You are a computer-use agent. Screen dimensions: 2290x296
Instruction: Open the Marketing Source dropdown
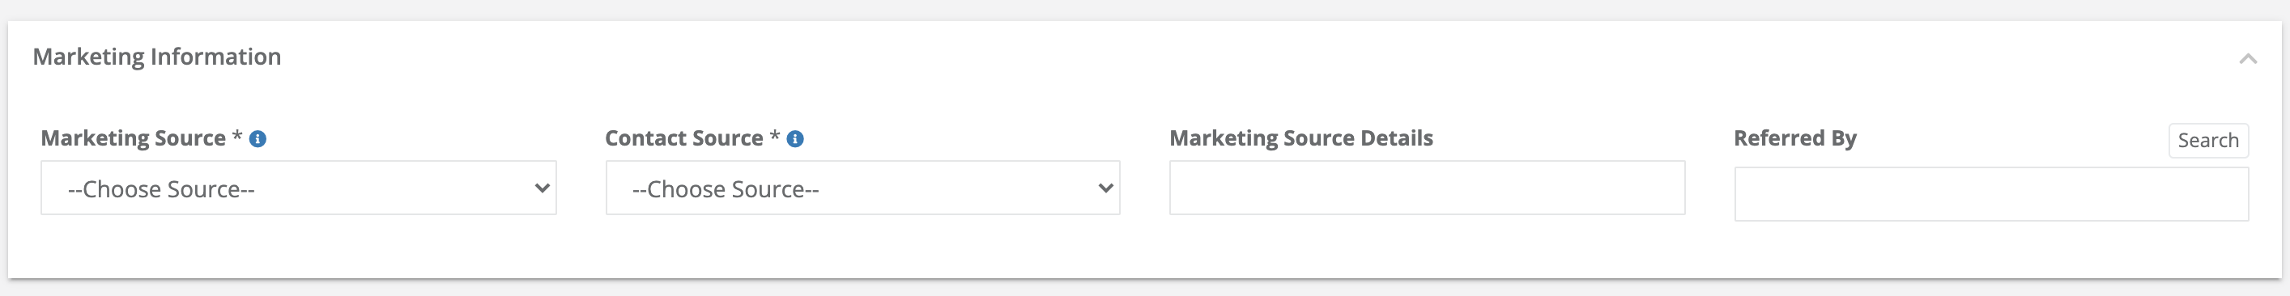(299, 188)
